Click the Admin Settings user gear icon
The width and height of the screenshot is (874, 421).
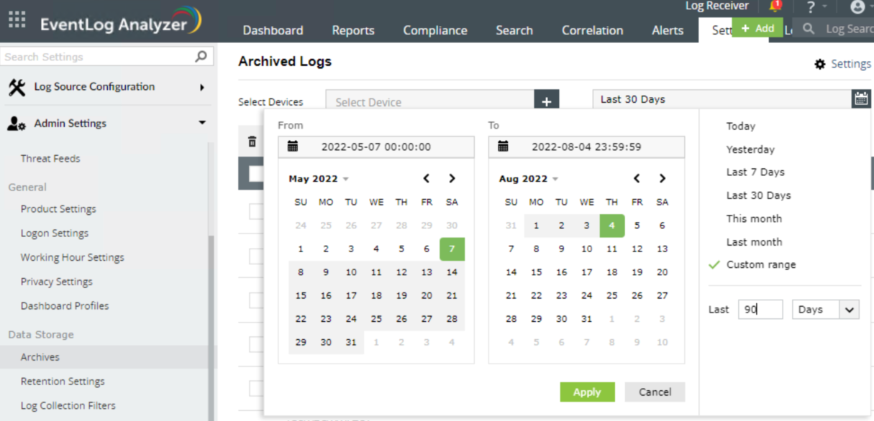17,124
